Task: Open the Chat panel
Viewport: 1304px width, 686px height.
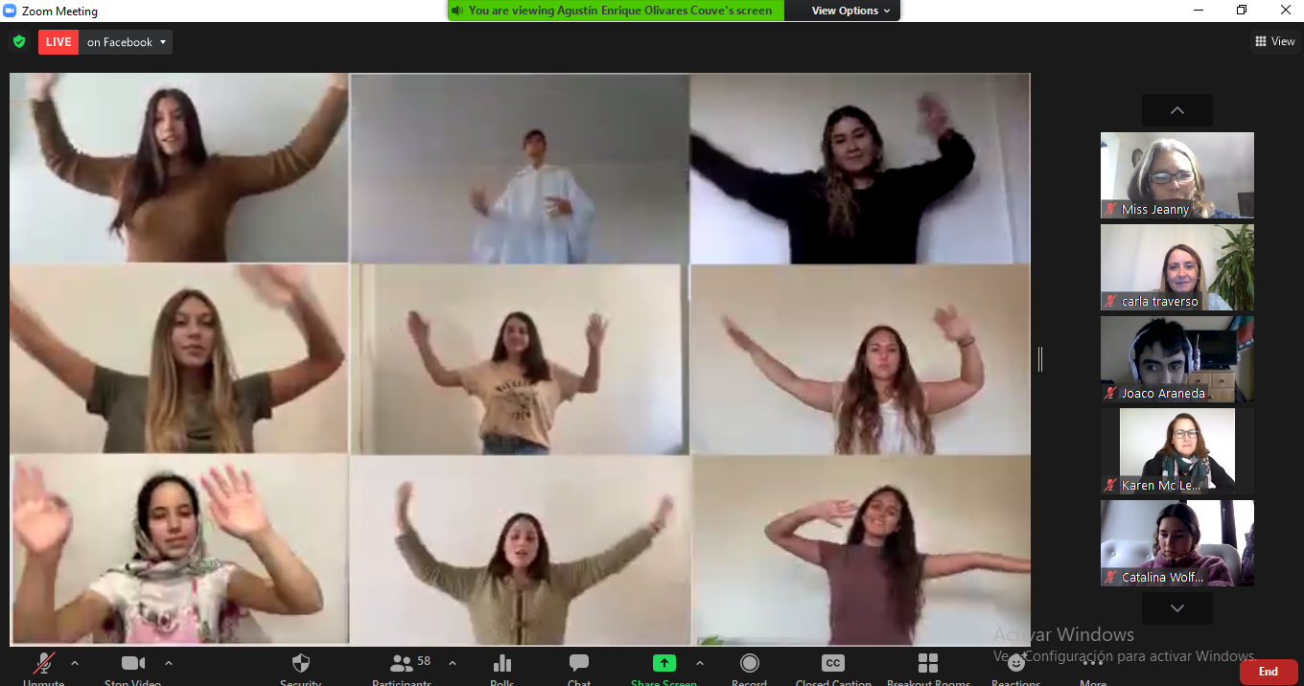Action: coord(578,664)
